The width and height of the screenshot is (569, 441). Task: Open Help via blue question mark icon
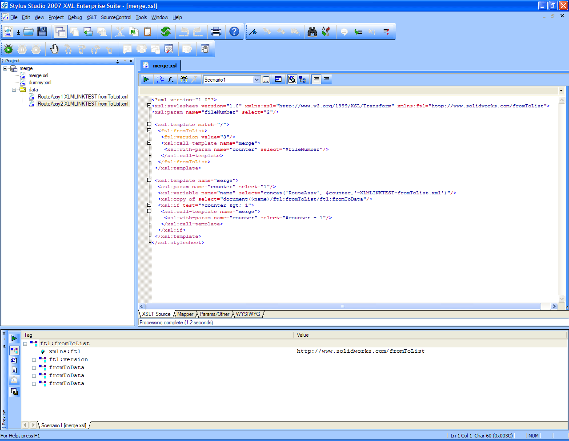[x=234, y=31]
